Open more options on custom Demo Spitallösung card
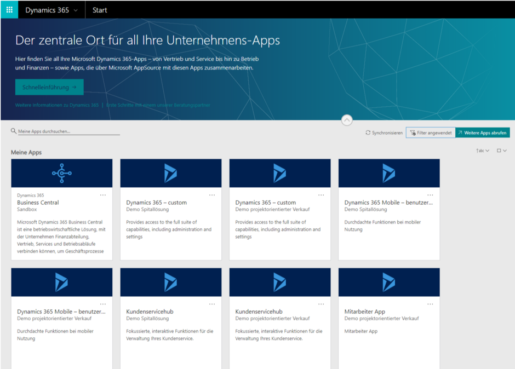 pos(212,195)
